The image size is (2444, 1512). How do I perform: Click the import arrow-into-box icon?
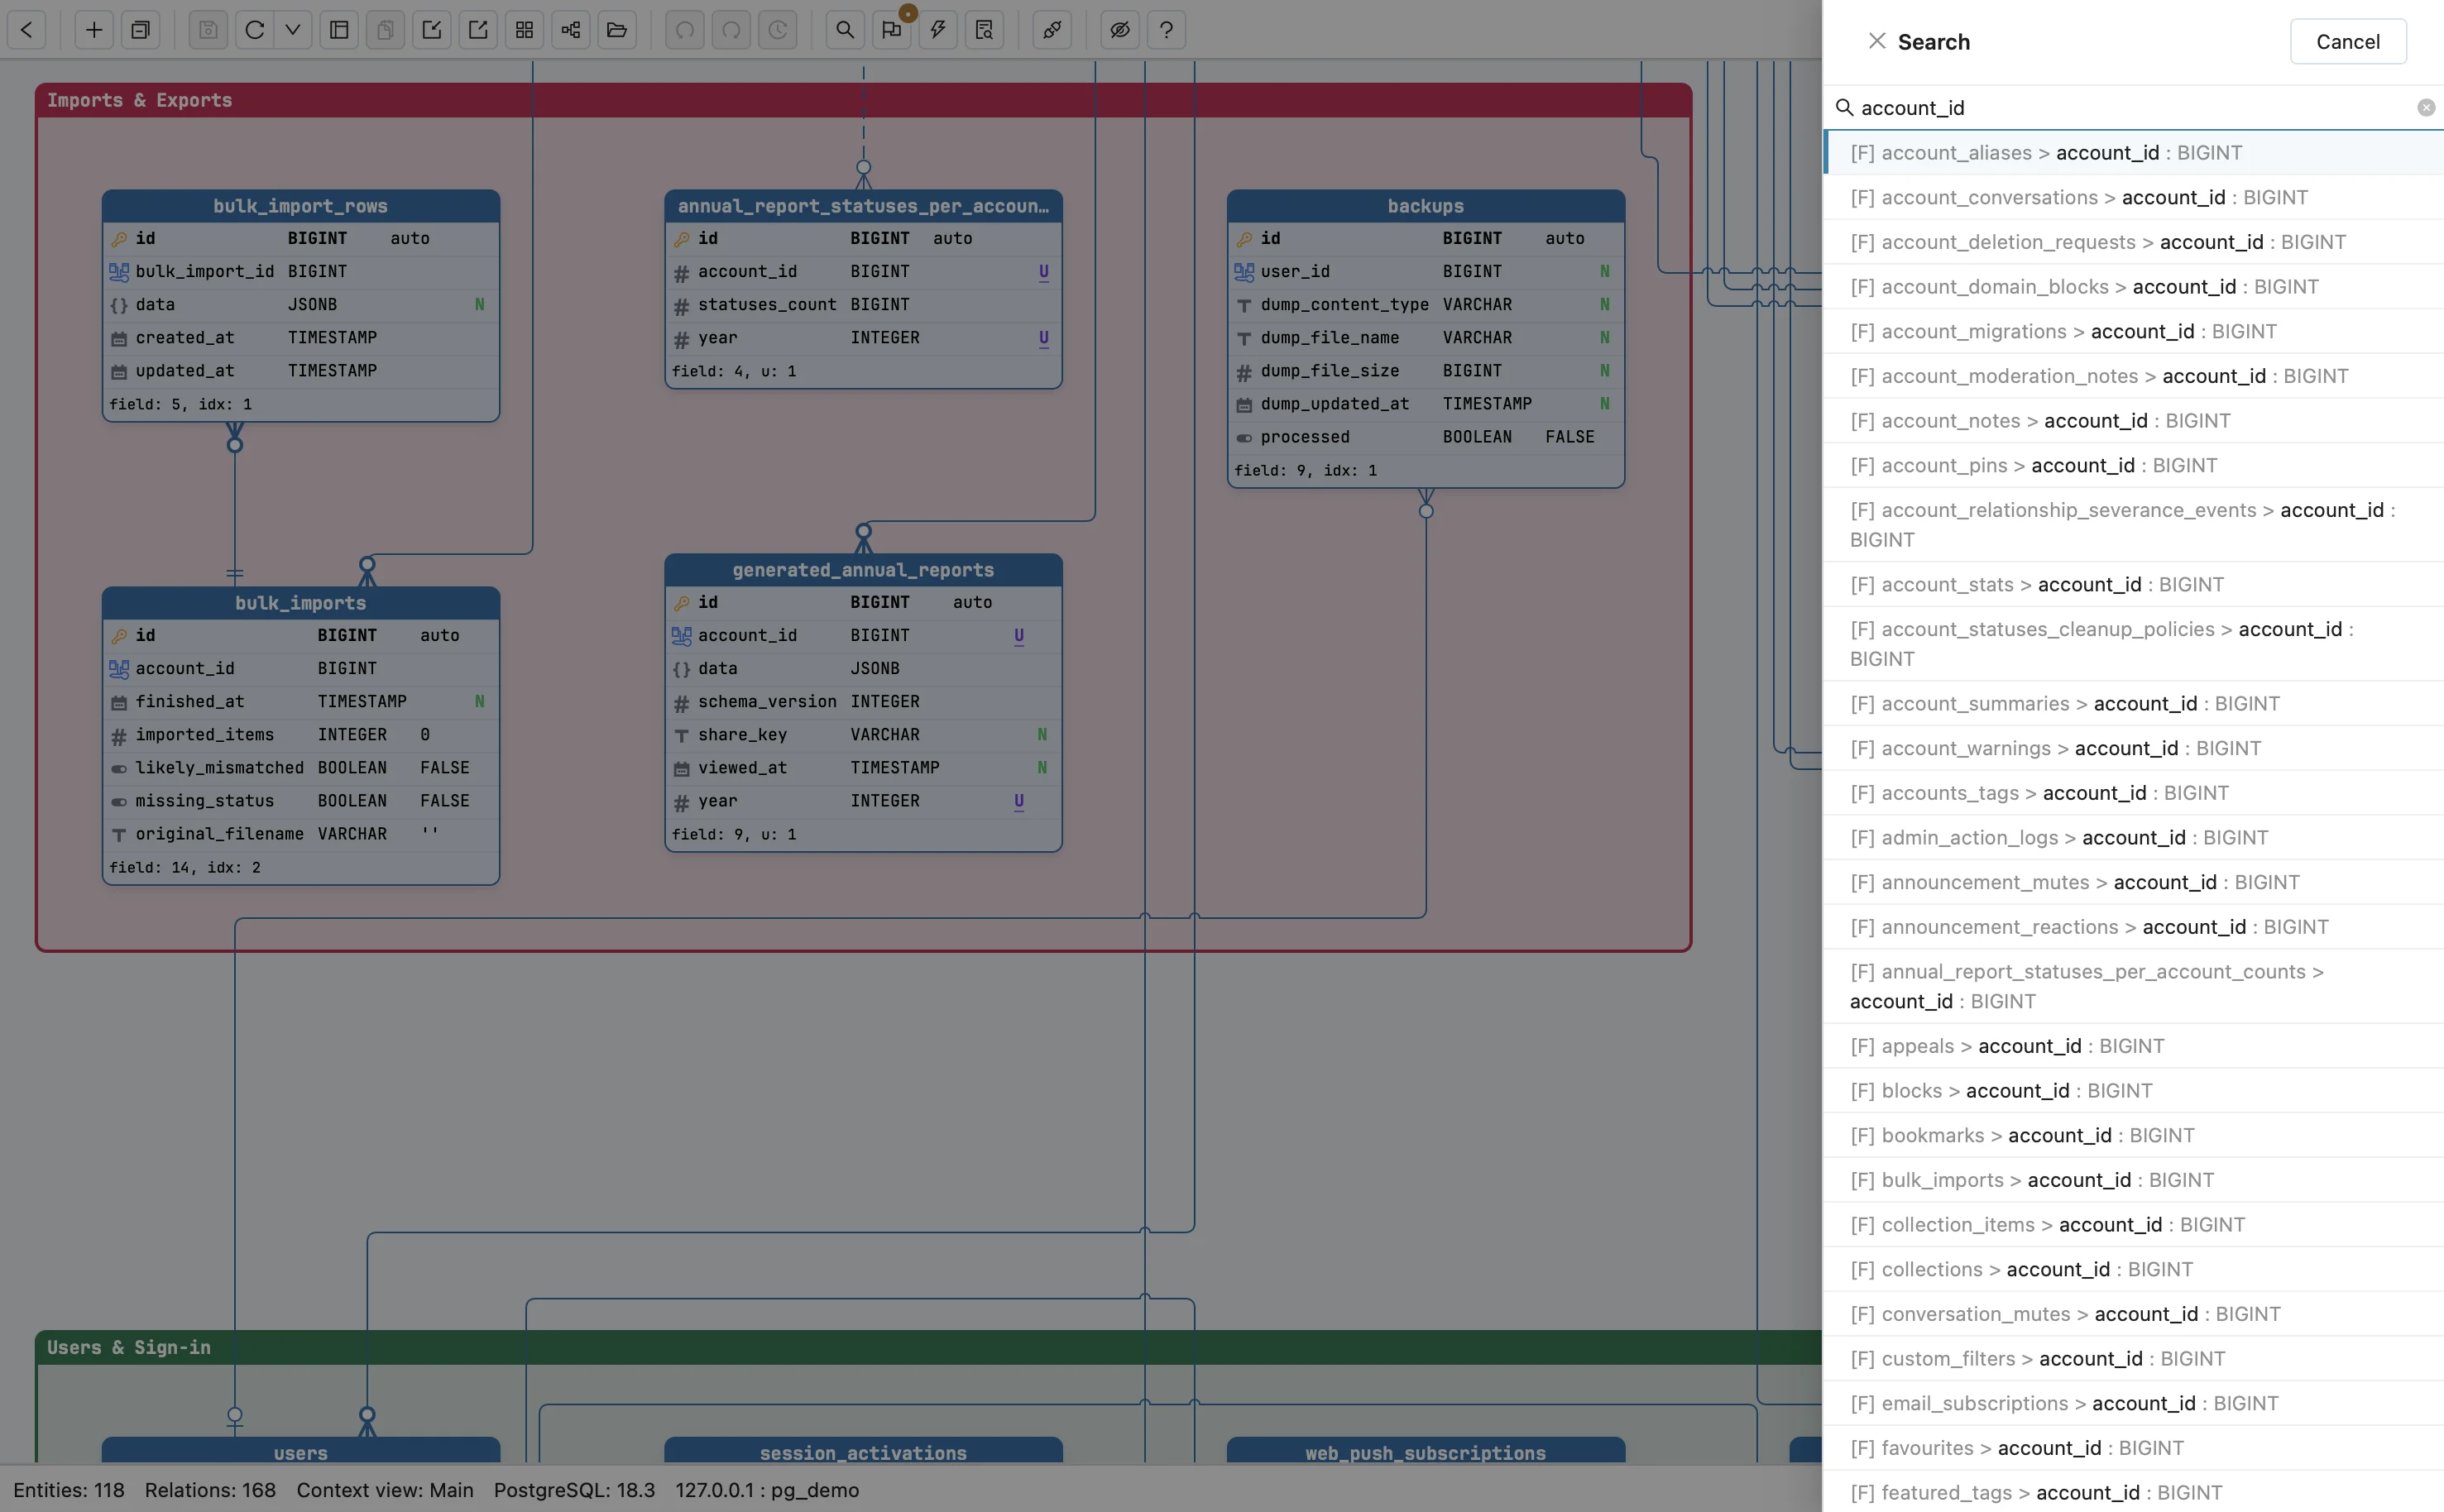tap(432, 30)
